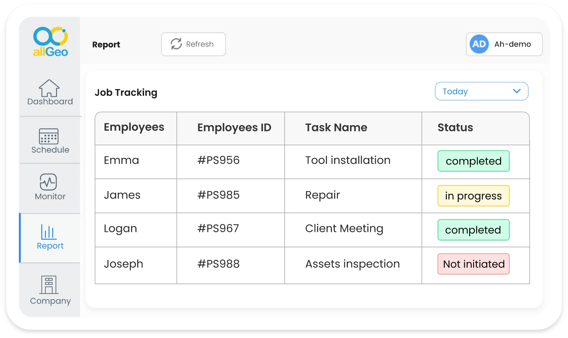Click the AD avatar circle
The width and height of the screenshot is (568, 338).
click(x=479, y=44)
